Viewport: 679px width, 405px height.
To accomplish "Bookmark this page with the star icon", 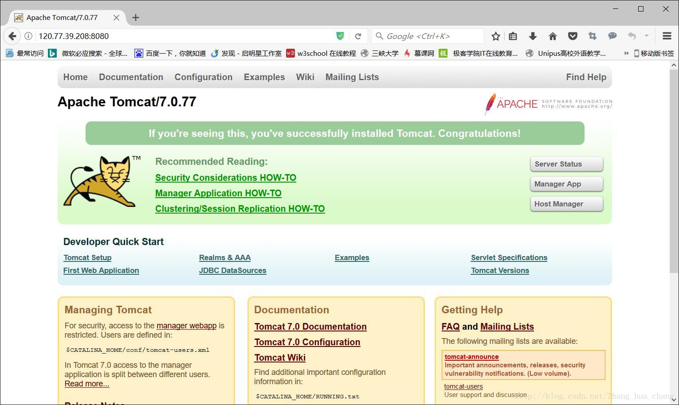I will click(496, 36).
